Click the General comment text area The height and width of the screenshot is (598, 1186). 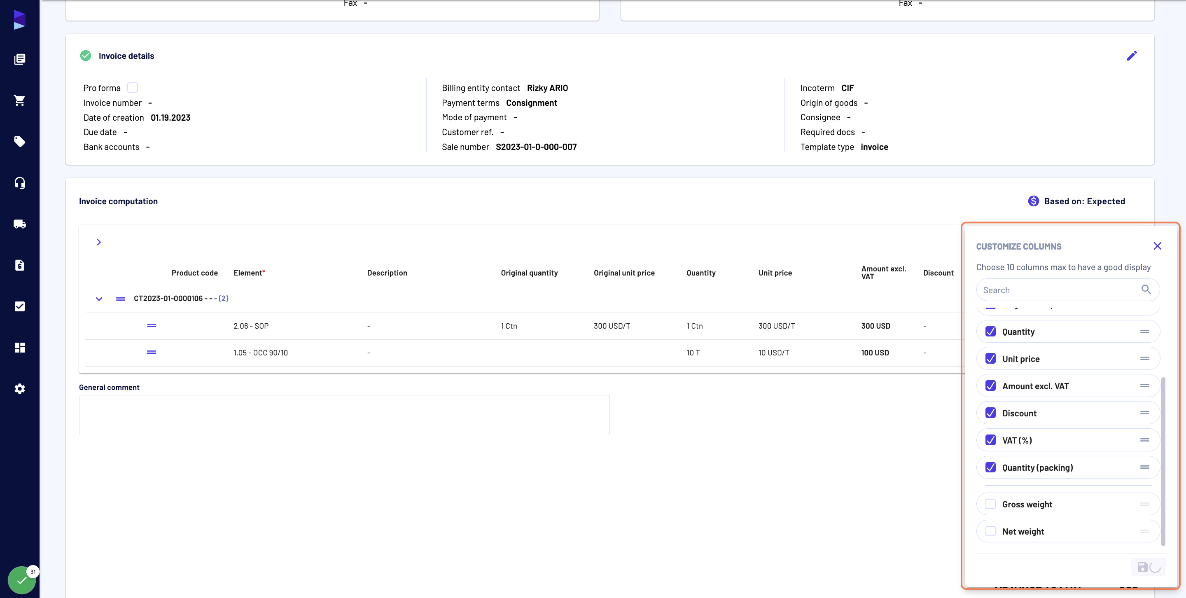(x=344, y=415)
